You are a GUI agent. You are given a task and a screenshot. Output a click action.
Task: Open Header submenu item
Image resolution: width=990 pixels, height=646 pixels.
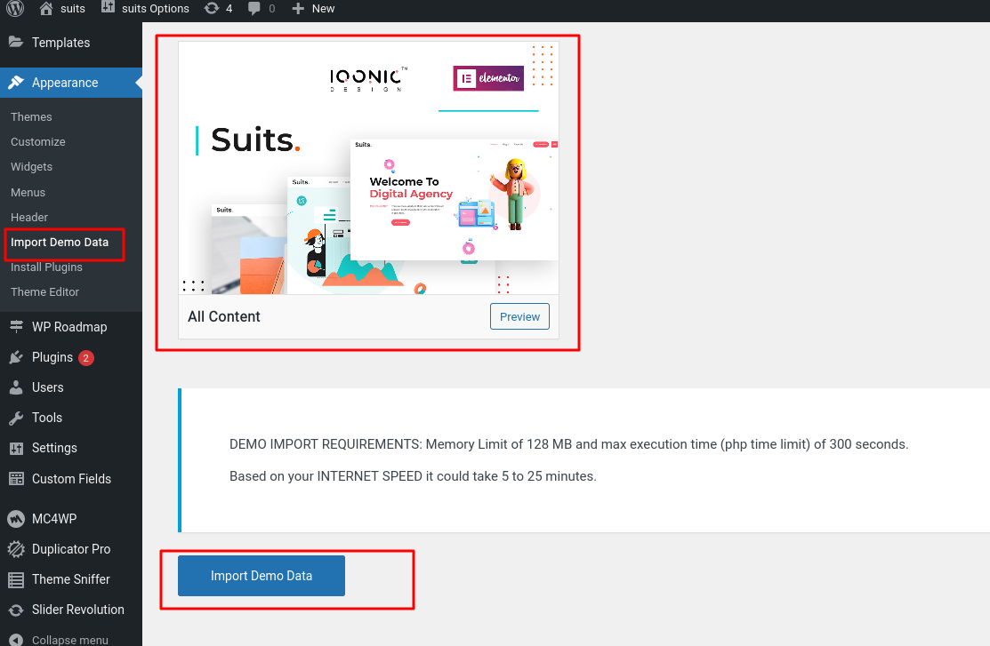point(29,217)
